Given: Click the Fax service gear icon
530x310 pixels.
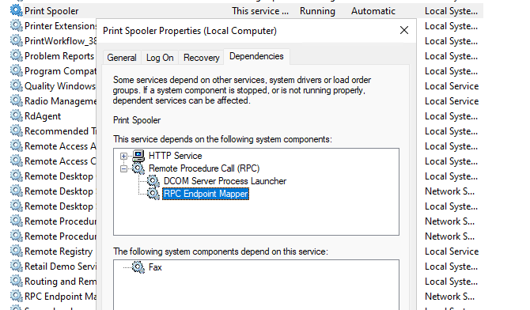Looking at the screenshot, I should point(138,267).
